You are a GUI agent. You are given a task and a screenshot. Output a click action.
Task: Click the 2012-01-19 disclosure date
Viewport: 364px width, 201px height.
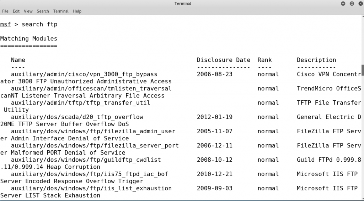214,117
